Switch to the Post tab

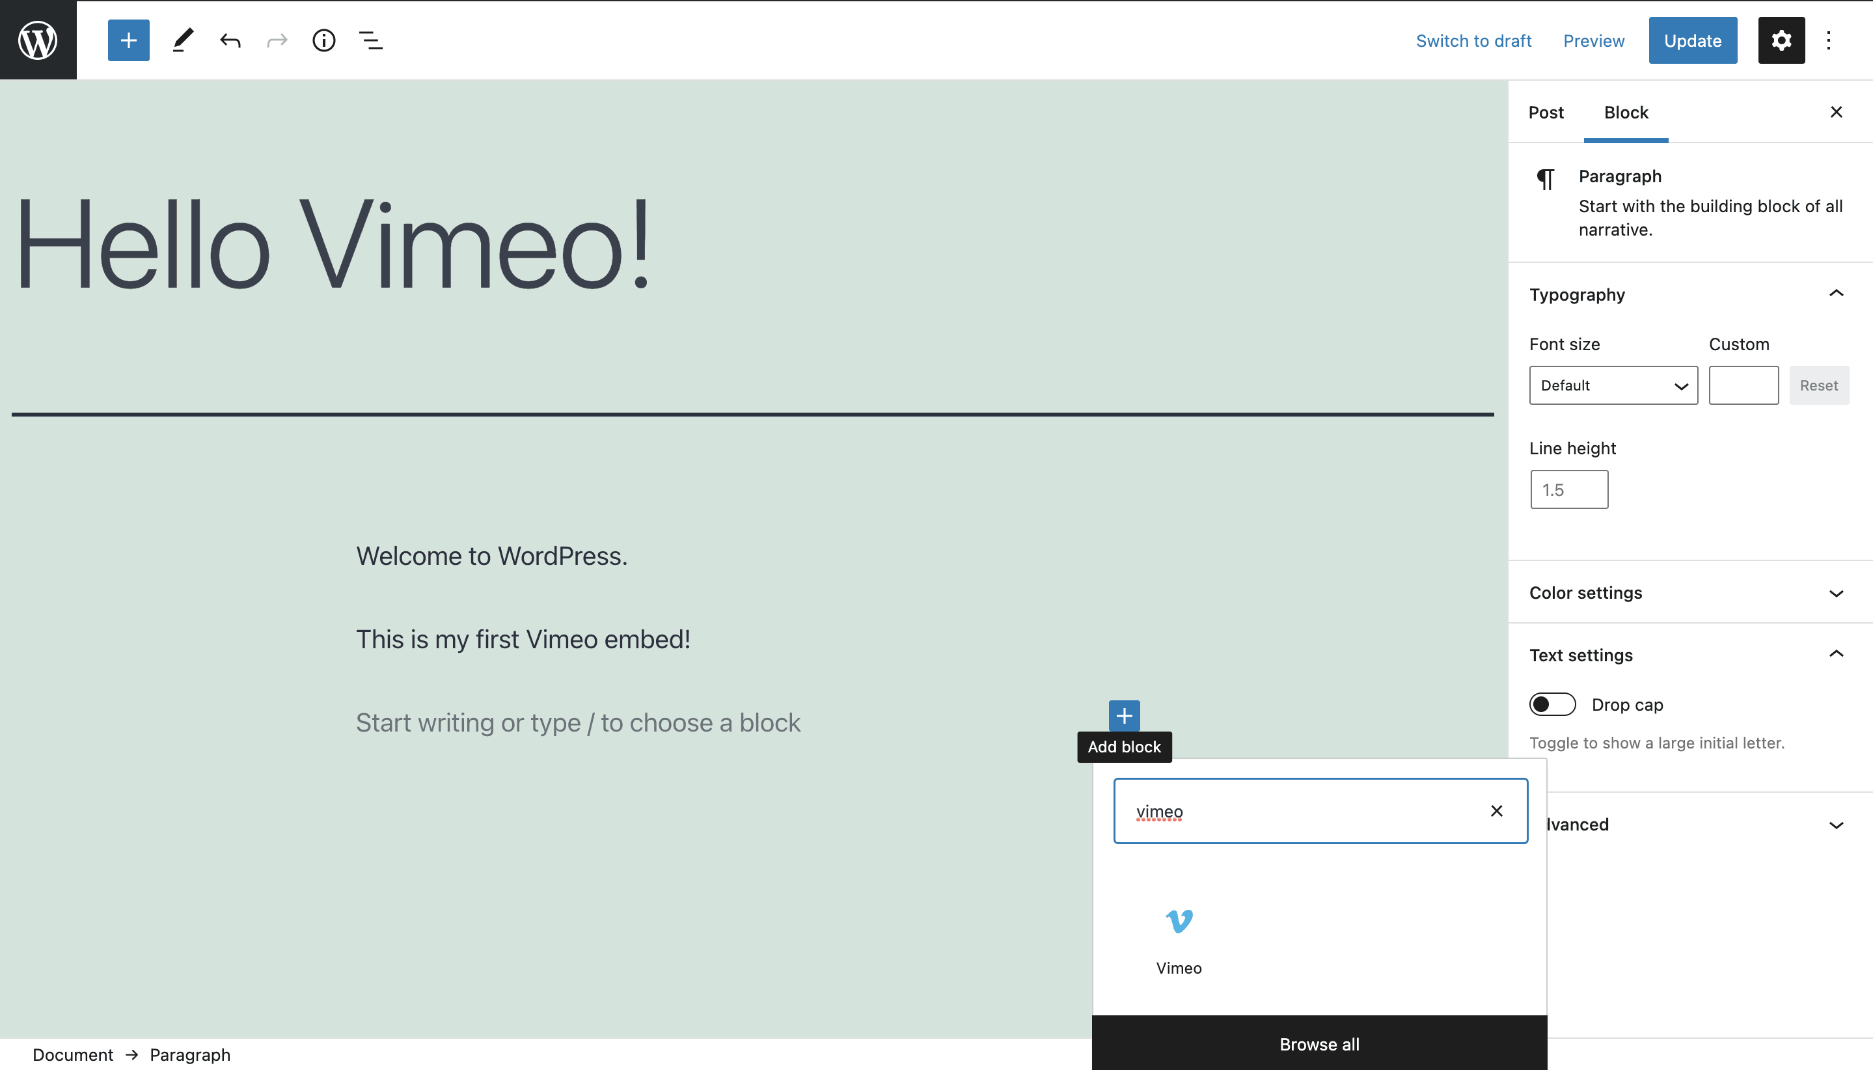coord(1545,113)
